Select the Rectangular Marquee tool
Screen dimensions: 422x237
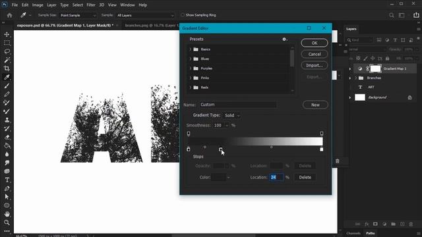[x=7, y=43]
